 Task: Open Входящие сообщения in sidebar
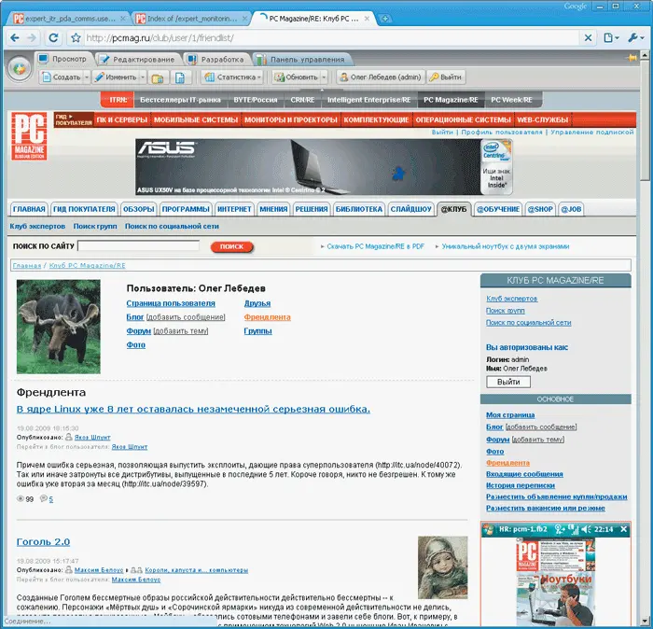pos(524,474)
